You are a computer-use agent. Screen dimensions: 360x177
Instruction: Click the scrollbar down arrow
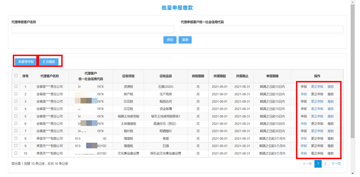[352, 173]
